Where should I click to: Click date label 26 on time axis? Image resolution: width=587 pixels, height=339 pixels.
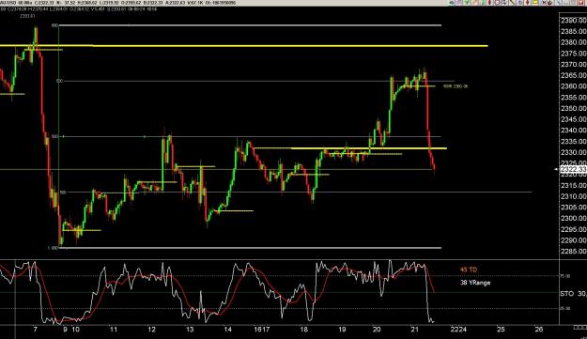click(539, 330)
